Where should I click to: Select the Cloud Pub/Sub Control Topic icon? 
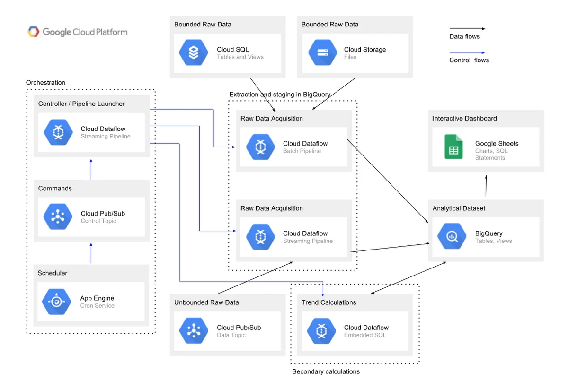[57, 217]
